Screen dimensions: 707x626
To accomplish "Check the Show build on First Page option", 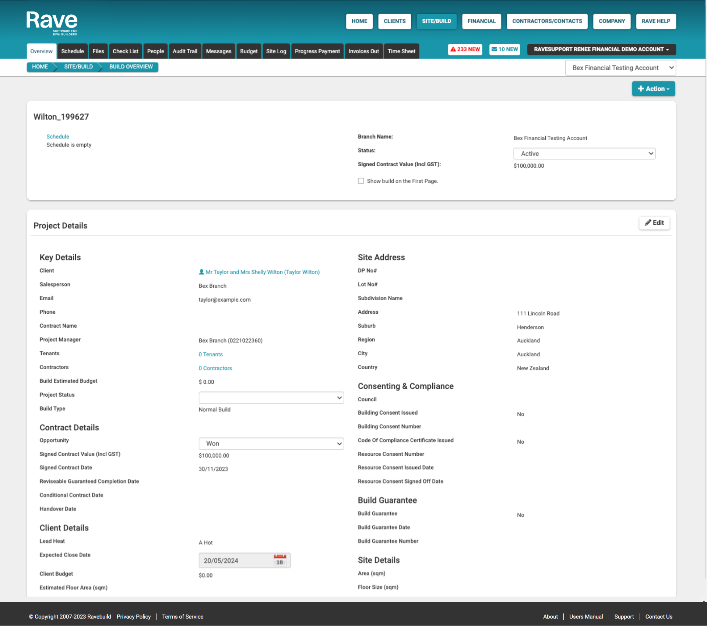I will 361,181.
